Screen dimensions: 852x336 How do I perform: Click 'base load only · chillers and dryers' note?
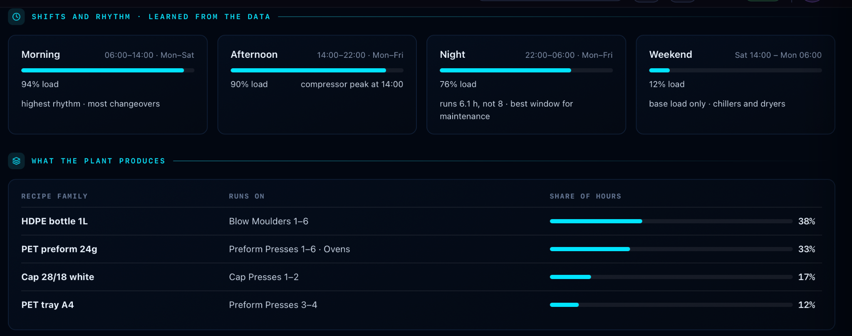[717, 104]
